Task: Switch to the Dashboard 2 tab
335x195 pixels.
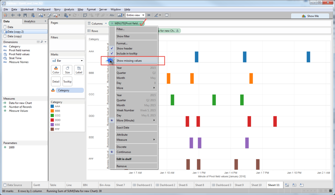Action: tap(166, 185)
